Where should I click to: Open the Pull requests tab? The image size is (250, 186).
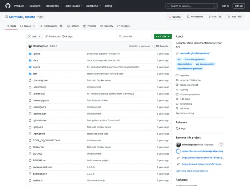click(x=51, y=26)
